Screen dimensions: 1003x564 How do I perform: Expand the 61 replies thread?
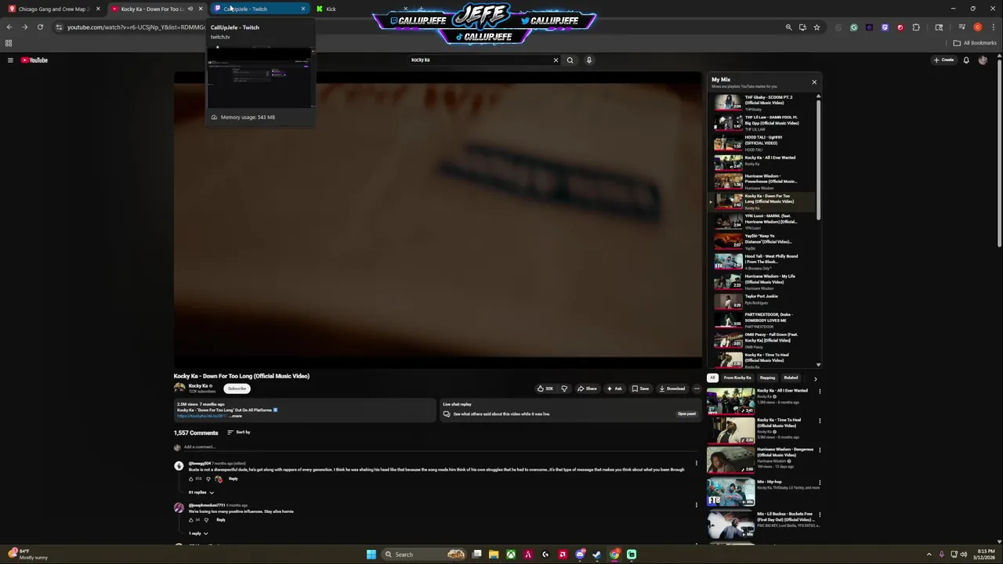[201, 493]
